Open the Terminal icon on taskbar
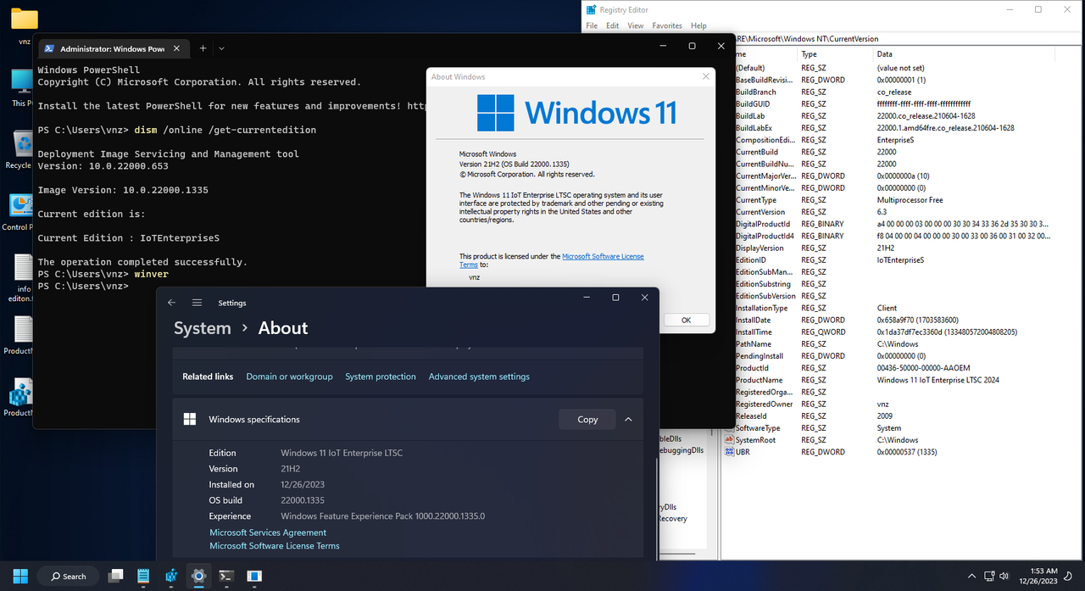This screenshot has height=591, width=1085. point(225,576)
